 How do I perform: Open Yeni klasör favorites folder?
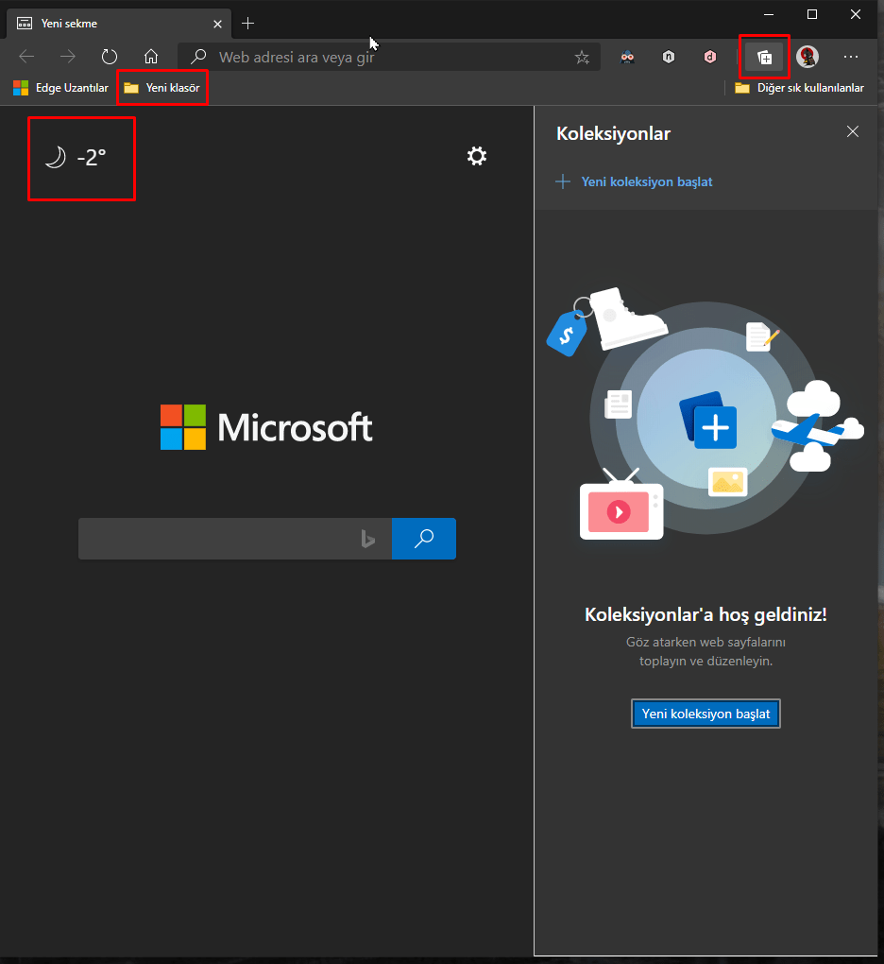(x=162, y=88)
